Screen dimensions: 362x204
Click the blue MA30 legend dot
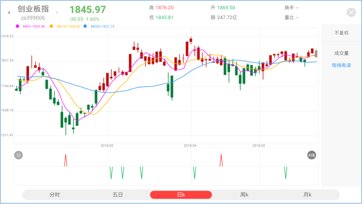coord(85,26)
